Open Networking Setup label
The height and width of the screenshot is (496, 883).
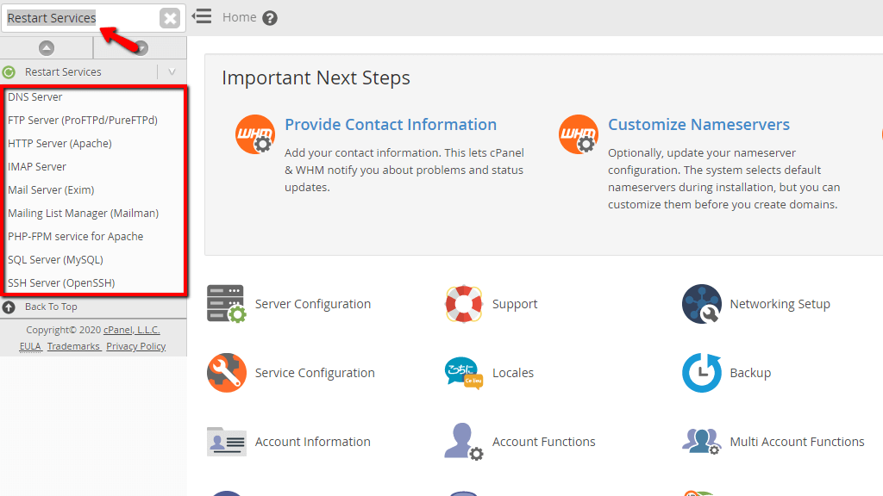[x=780, y=304]
